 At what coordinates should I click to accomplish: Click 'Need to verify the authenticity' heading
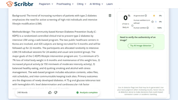click(138, 39)
